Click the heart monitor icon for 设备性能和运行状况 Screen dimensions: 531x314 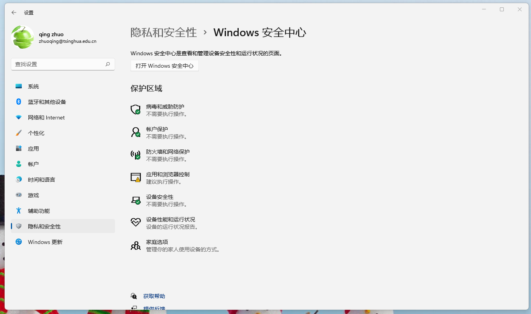point(135,223)
